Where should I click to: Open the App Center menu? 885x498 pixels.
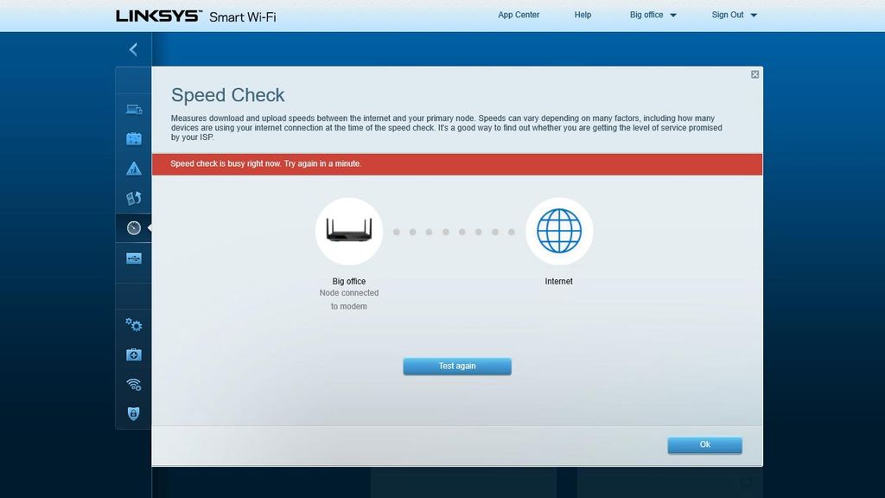pyautogui.click(x=519, y=15)
